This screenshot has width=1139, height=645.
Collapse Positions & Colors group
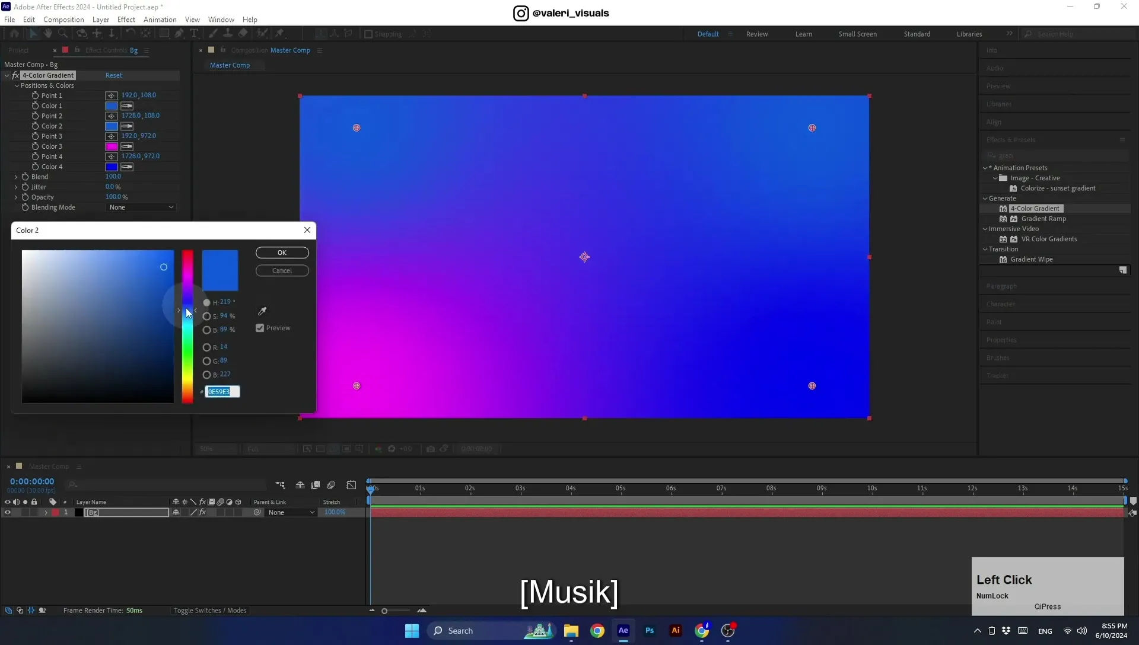coord(17,85)
